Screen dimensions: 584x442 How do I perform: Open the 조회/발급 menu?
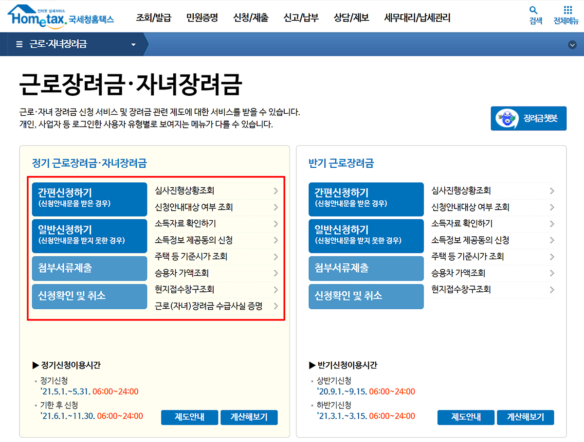click(154, 18)
